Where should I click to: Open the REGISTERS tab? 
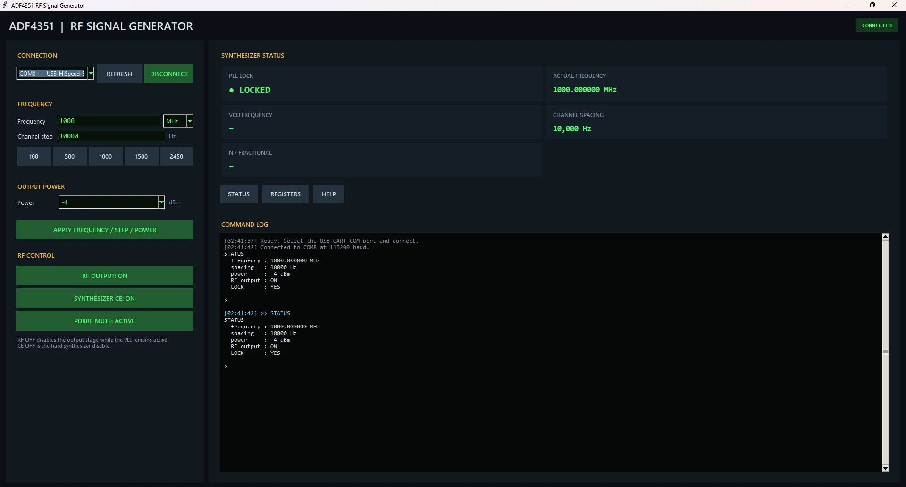tap(285, 194)
